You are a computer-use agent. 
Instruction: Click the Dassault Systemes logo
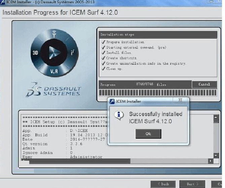pos(53,89)
